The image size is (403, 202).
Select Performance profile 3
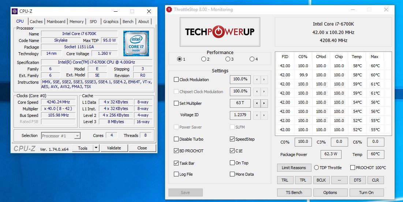tap(228, 59)
